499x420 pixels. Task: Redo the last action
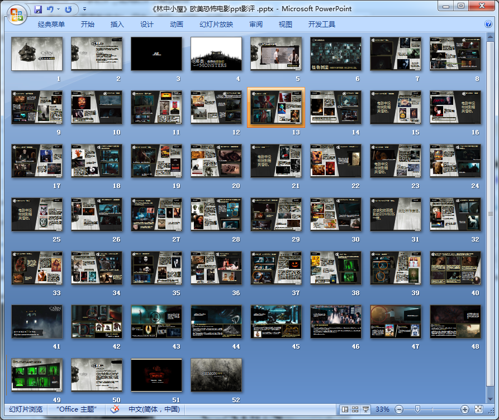[x=68, y=9]
